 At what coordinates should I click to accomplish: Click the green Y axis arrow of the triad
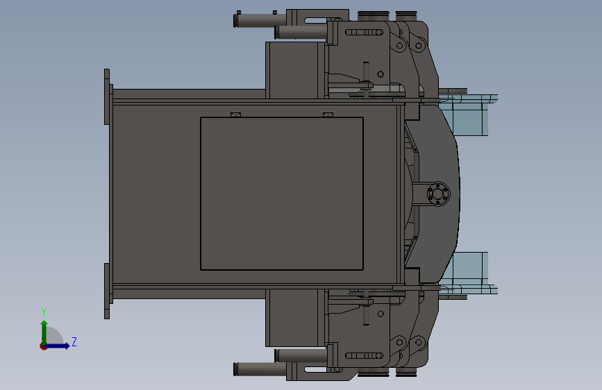tap(44, 332)
